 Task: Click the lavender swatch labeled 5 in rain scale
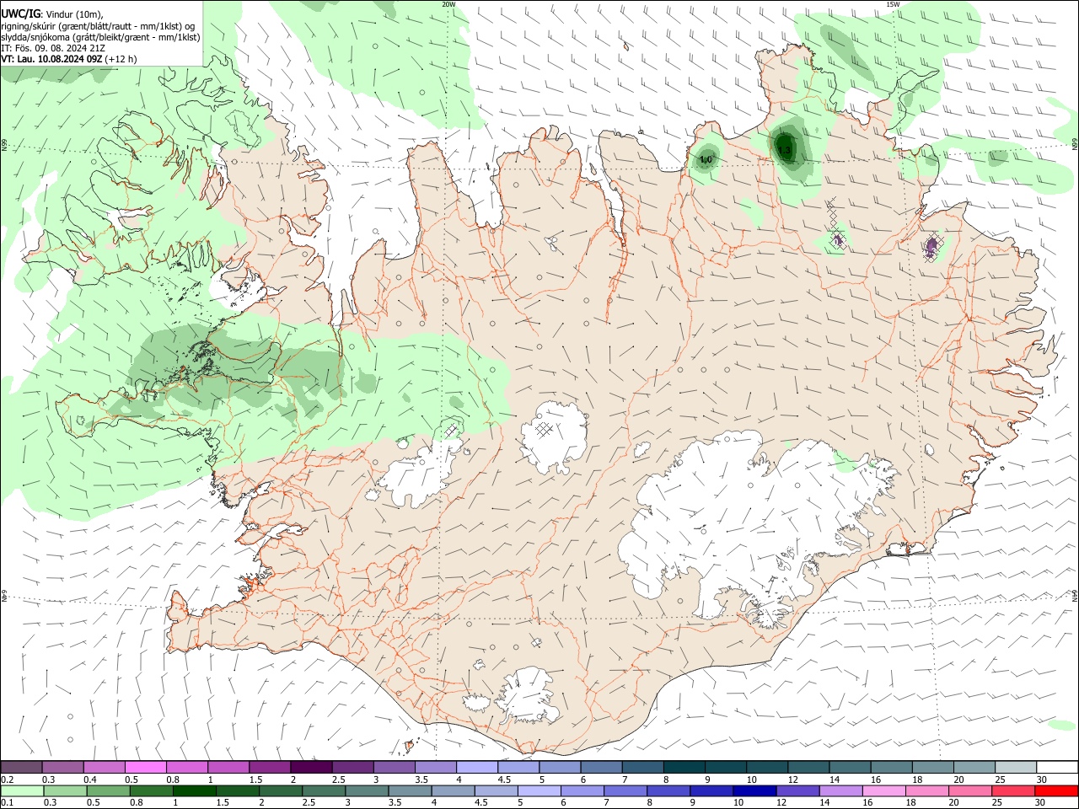pyautogui.click(x=538, y=791)
